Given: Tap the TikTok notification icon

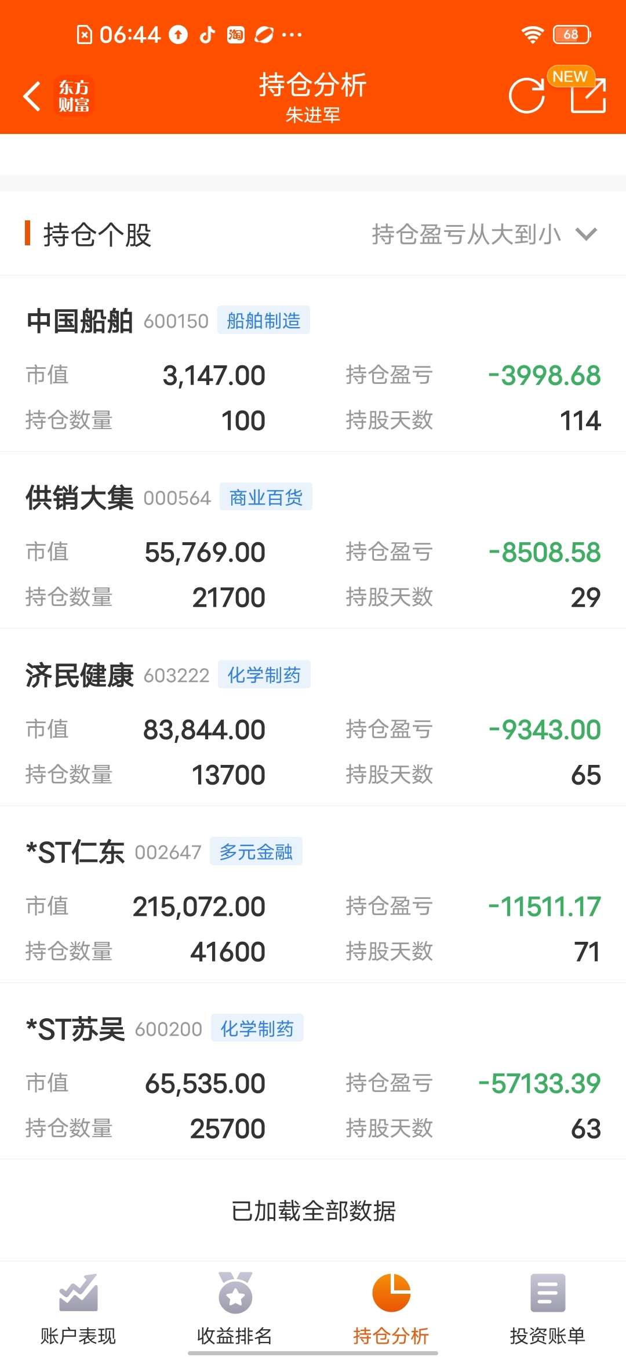Looking at the screenshot, I should (208, 35).
